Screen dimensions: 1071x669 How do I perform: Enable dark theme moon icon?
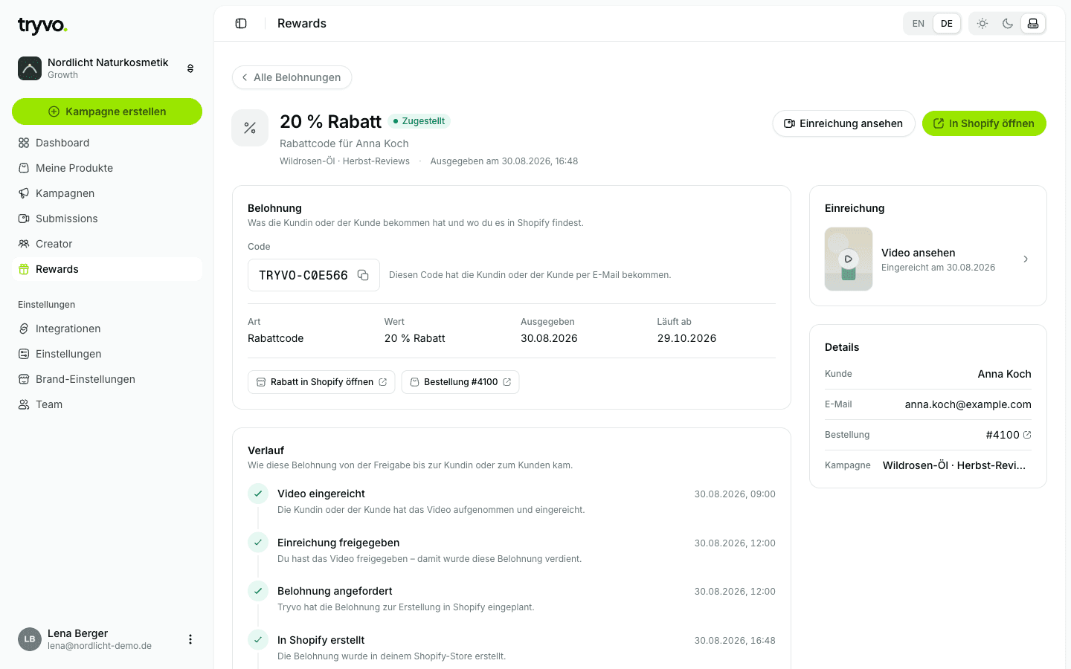[x=1008, y=24]
